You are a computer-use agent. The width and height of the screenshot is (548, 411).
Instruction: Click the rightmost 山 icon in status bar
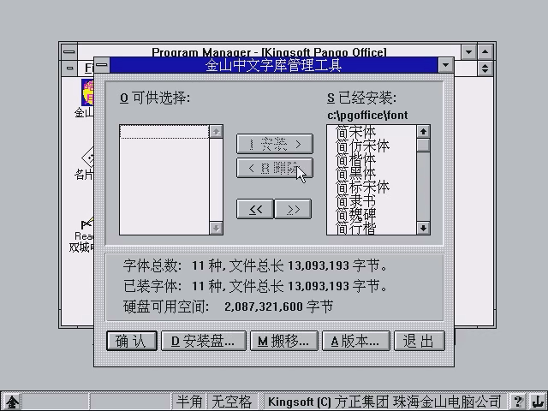(x=537, y=402)
